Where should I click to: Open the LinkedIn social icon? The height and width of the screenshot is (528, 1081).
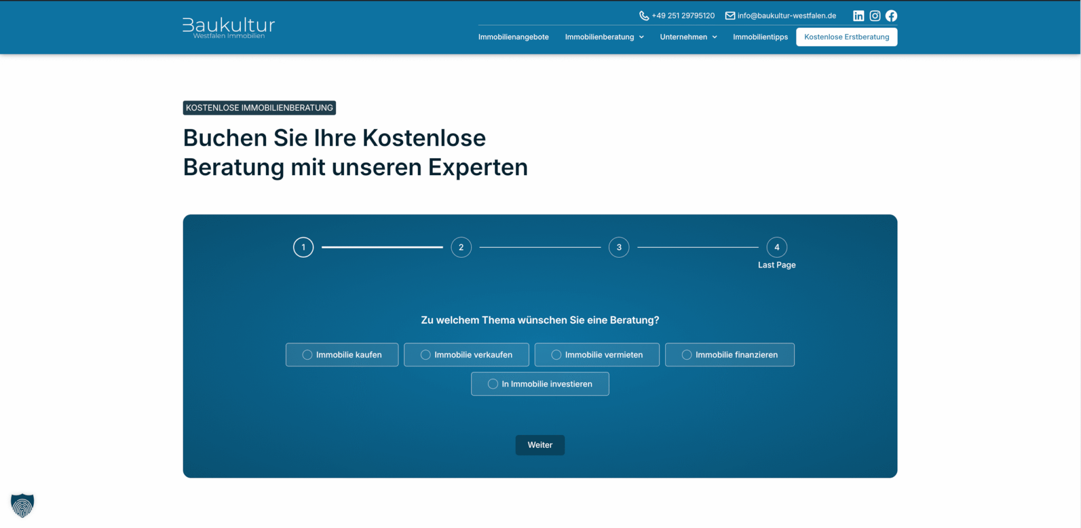coord(858,16)
